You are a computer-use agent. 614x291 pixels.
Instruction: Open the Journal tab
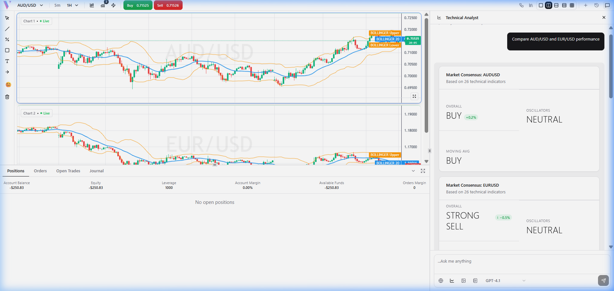(97, 171)
